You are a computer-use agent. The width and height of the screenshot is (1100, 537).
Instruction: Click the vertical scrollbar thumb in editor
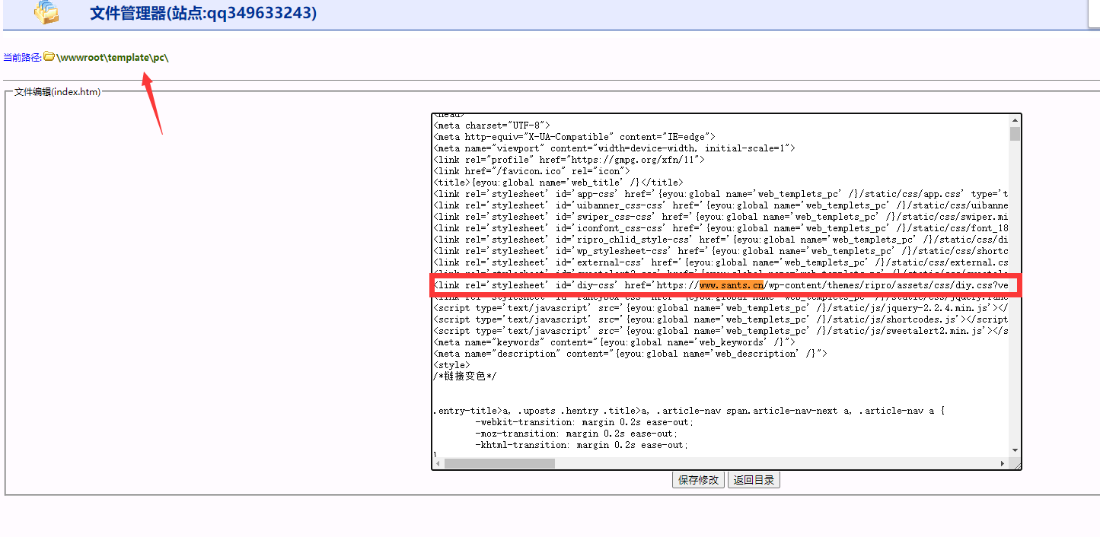(x=1015, y=135)
